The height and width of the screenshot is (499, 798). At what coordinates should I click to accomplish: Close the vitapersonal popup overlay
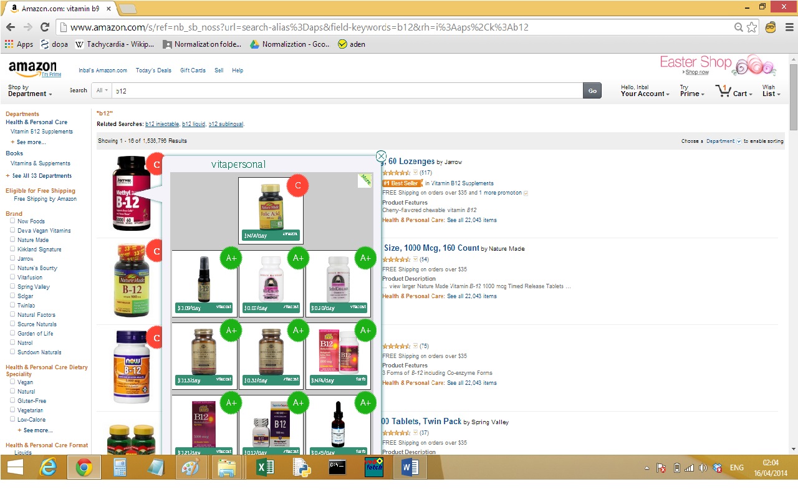point(381,157)
